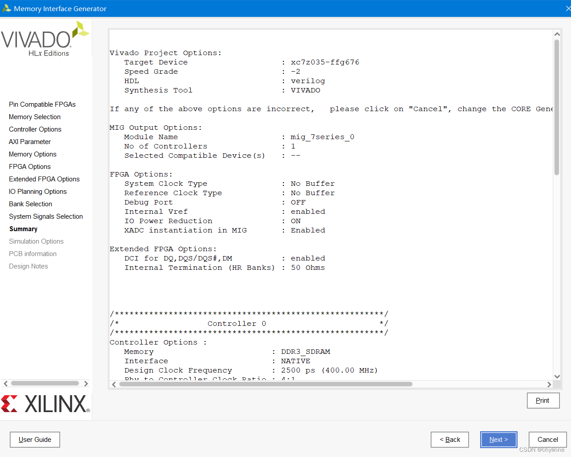Viewport: 571px width, 457px height.
Task: Click the 'DCI for DQ,DQS/DQS#,DM' line
Action: (225, 258)
